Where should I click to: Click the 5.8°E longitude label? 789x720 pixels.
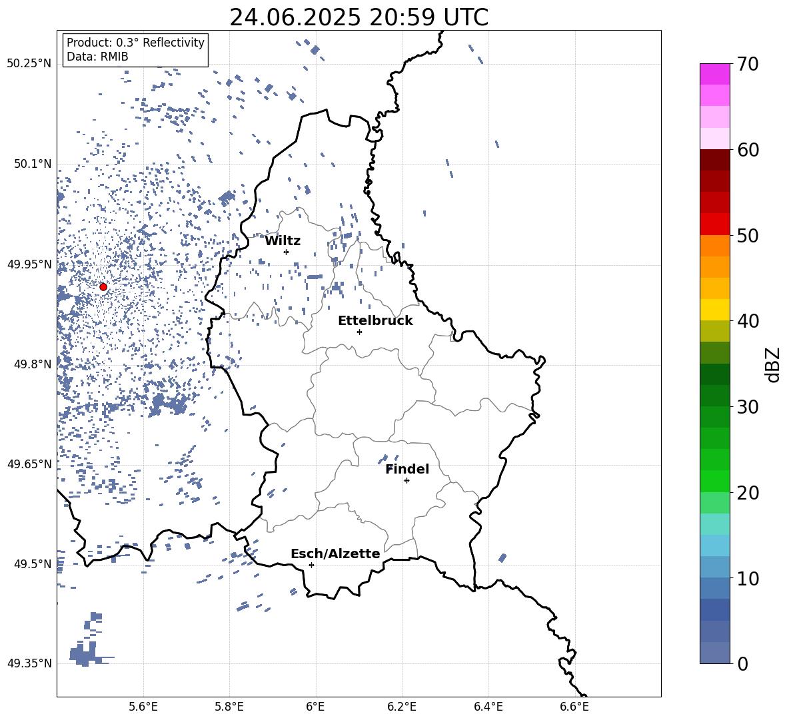229,707
